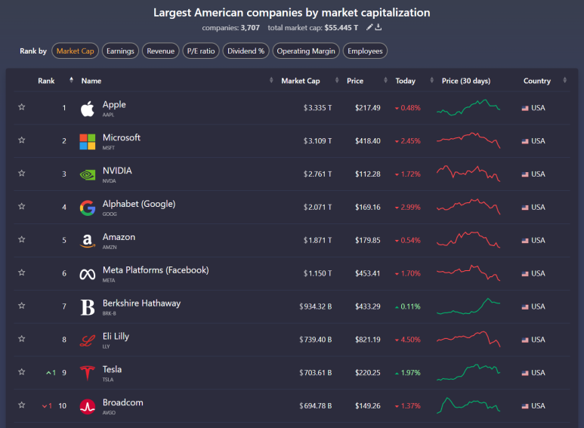Viewport: 584px width, 428px height.
Task: Click Tesla's green rank-up indicator
Action: pyautogui.click(x=51, y=373)
